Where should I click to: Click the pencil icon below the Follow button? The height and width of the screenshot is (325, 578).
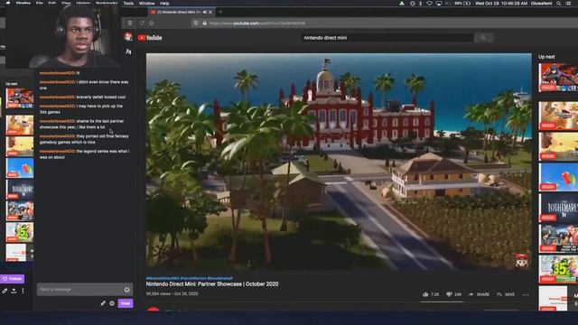tap(5, 291)
